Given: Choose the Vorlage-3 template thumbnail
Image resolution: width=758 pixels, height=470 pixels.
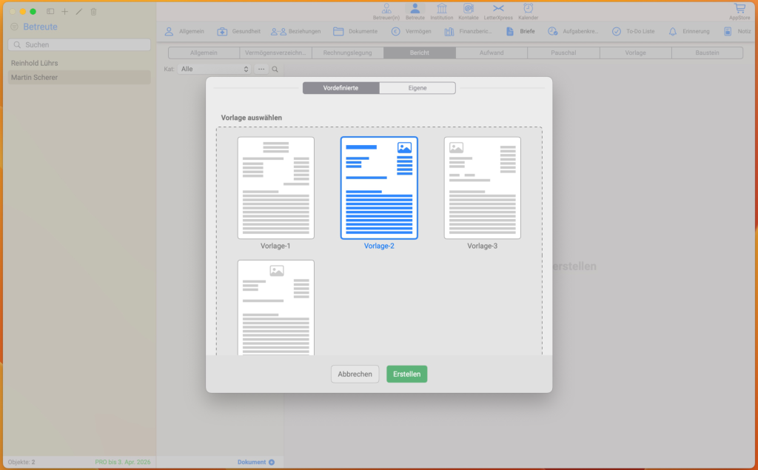Looking at the screenshot, I should [x=482, y=188].
